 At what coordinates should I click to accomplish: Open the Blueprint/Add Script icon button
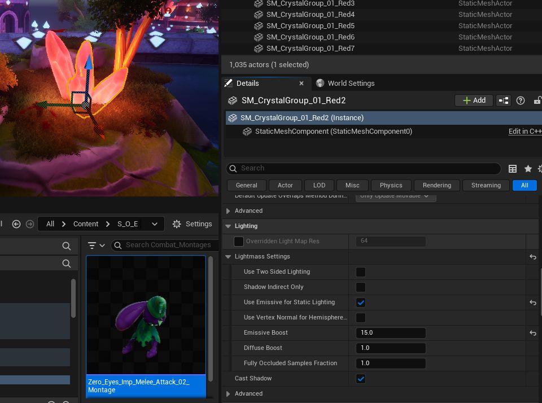pyautogui.click(x=503, y=100)
